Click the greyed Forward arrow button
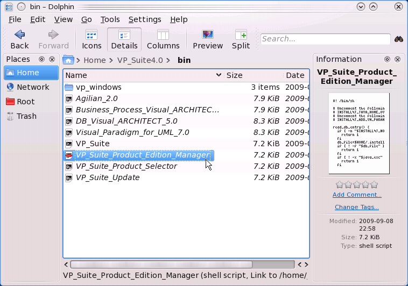This screenshot has width=408, height=286. click(54, 40)
